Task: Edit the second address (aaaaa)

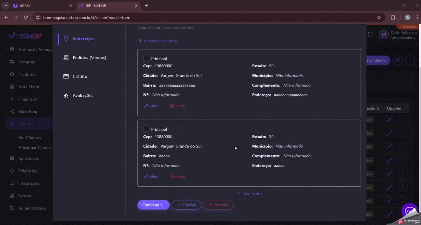Action: tap(151, 177)
